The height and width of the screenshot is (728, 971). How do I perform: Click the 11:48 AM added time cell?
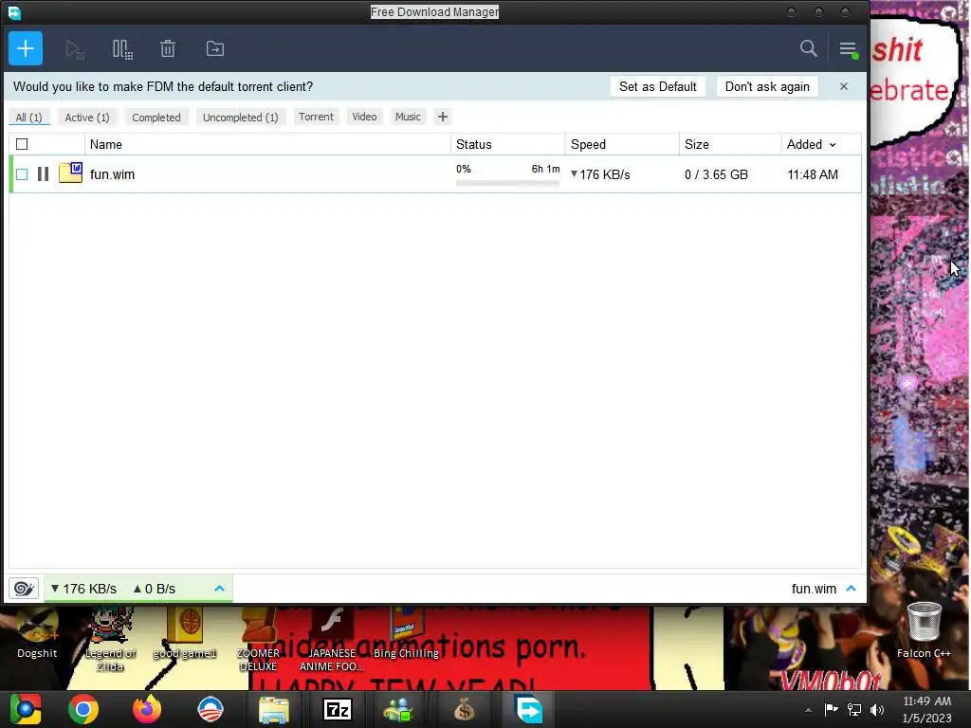pos(813,174)
